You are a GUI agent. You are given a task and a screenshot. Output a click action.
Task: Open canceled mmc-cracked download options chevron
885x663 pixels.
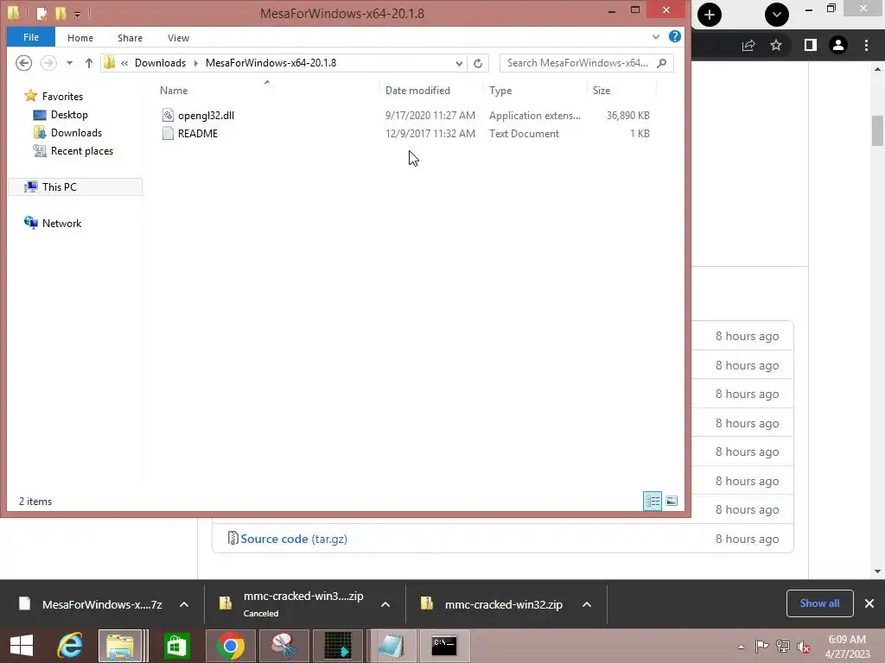coord(385,604)
